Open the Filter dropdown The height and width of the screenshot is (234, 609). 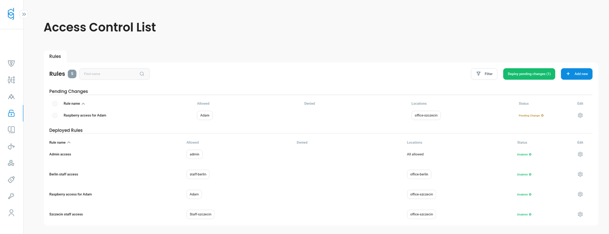[x=484, y=74]
